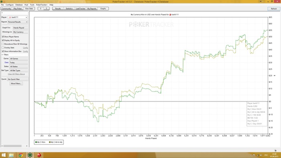Select the cash games $ toggle

41,8
